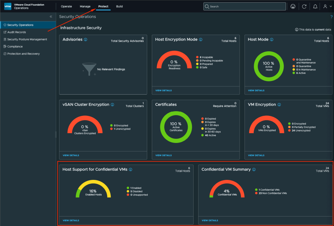The height and width of the screenshot is (226, 334).
Task: Click the '0 Expired' certificates legend
Action: point(209,119)
